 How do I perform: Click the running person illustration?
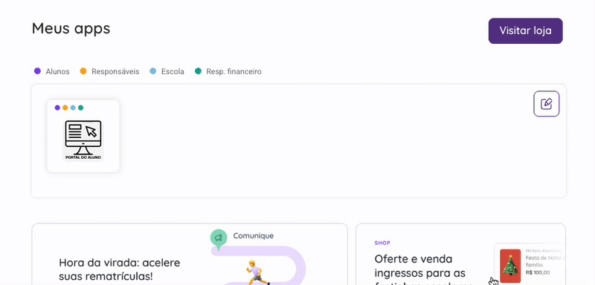click(x=254, y=272)
